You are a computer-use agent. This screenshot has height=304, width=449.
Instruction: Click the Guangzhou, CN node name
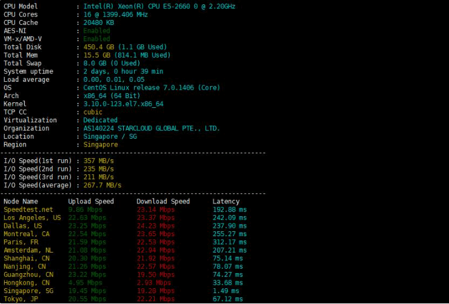(x=28, y=274)
